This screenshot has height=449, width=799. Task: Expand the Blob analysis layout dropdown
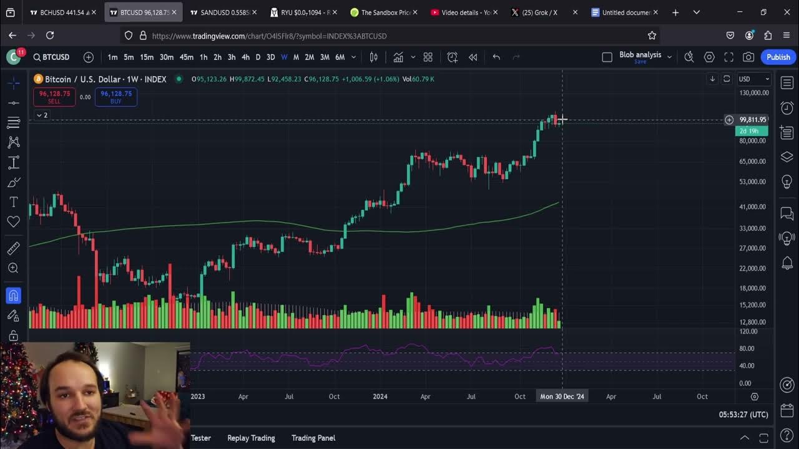[x=669, y=57]
